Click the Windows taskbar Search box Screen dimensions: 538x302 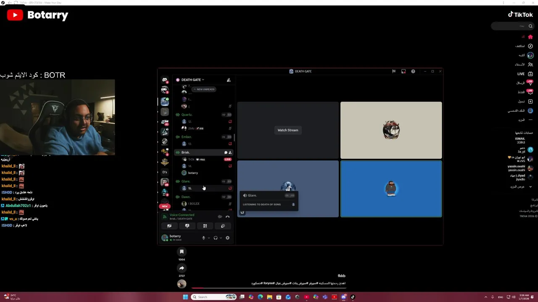pos(214,297)
